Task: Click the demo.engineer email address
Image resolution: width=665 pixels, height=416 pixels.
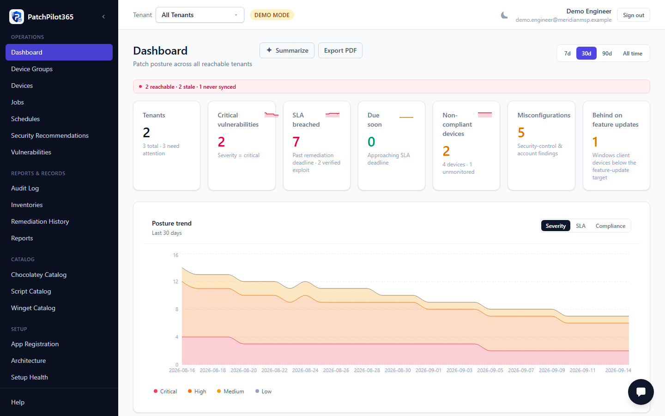Action: pyautogui.click(x=563, y=20)
